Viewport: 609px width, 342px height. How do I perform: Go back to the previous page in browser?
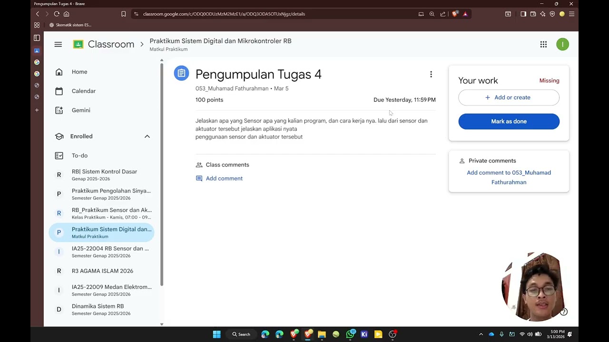pos(38,14)
